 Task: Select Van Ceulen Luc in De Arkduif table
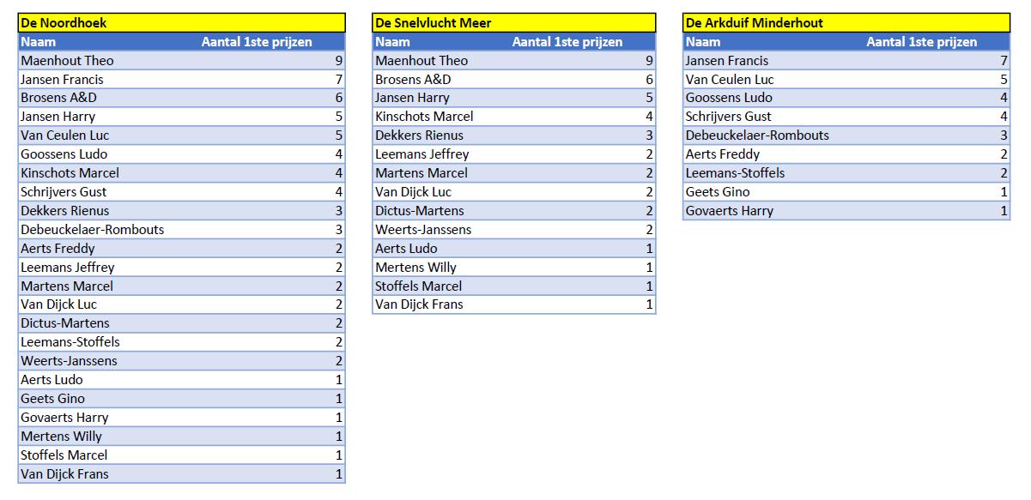(x=730, y=80)
